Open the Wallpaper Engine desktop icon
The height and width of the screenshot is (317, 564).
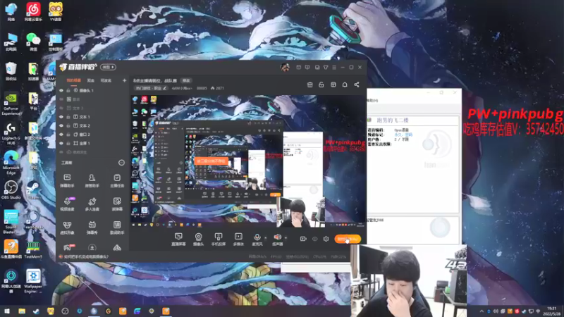[33, 281]
